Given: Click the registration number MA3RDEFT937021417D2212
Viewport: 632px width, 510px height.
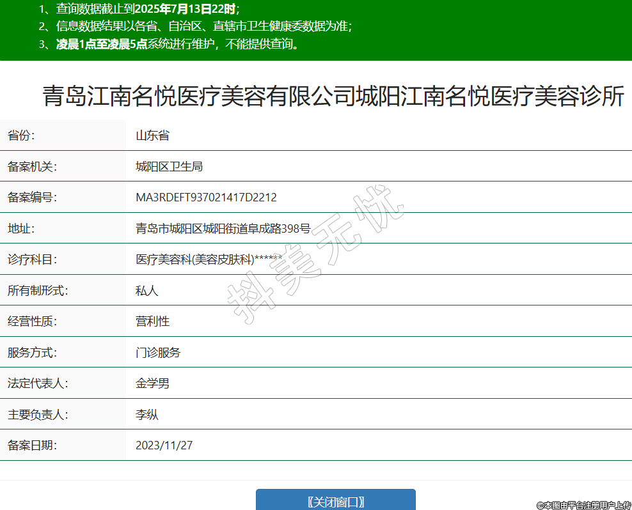Looking at the screenshot, I should (x=206, y=197).
